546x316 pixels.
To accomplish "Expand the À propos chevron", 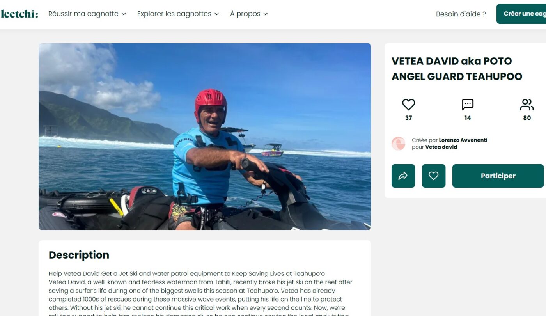I will tap(266, 14).
